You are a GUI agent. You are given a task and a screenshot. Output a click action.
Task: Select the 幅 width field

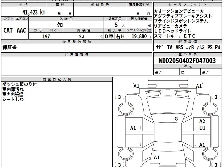coord(190,72)
